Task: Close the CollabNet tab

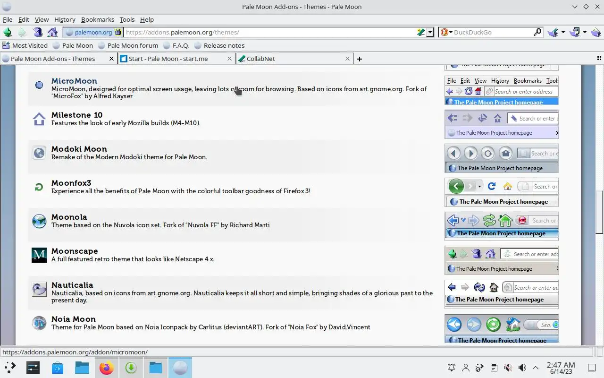Action: tap(348, 59)
